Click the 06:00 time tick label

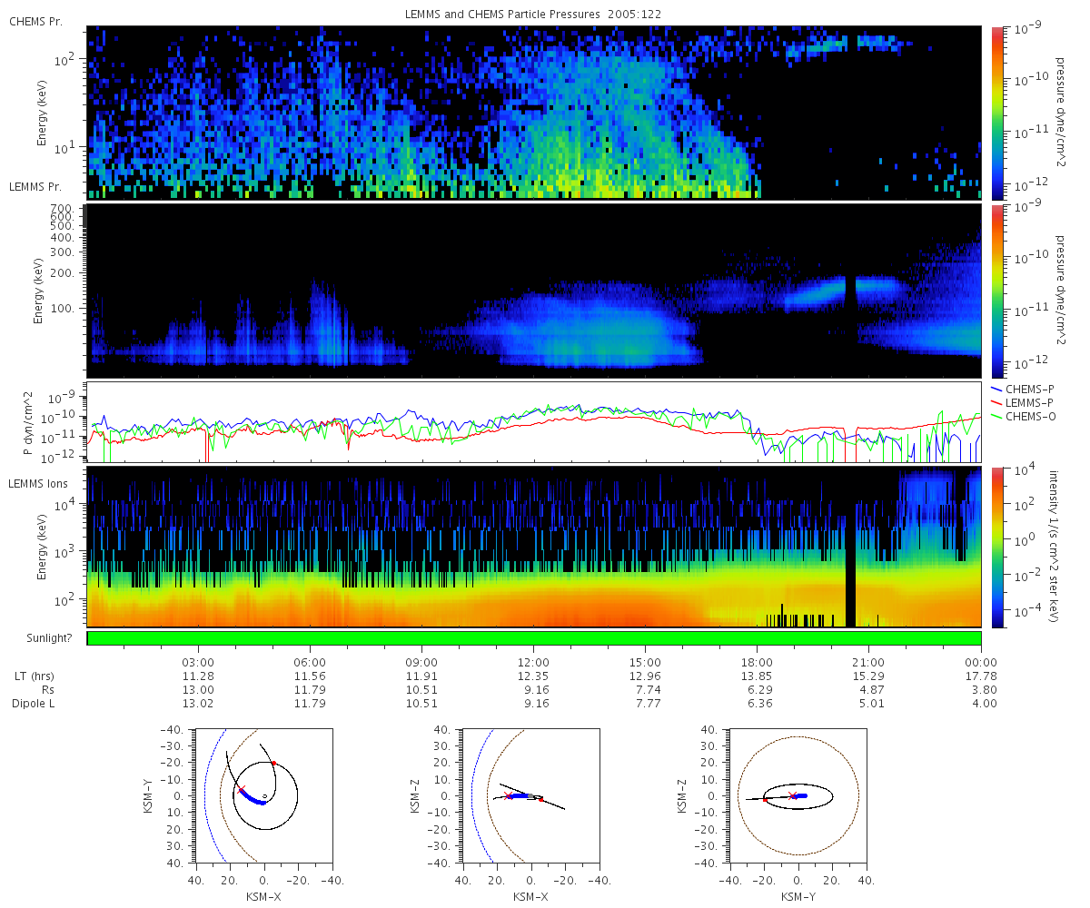tap(310, 662)
